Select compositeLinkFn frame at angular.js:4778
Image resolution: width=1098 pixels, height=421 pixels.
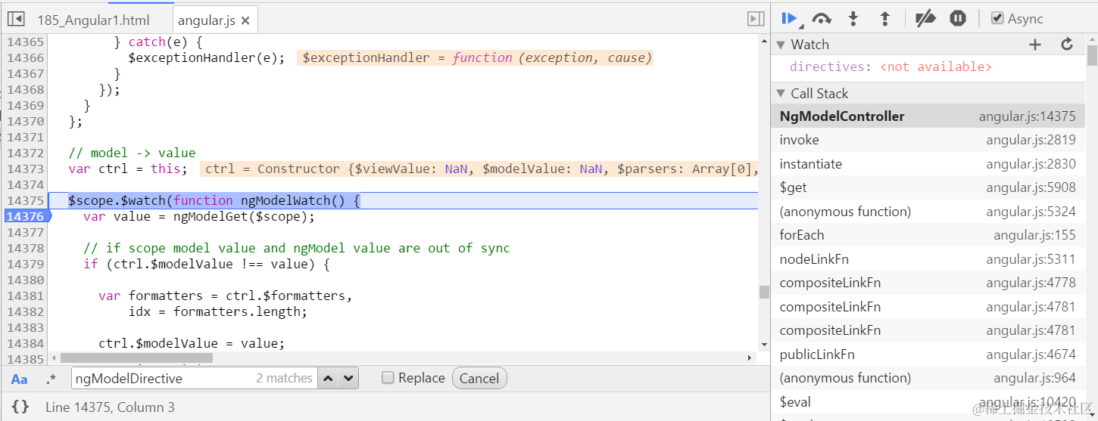928,283
